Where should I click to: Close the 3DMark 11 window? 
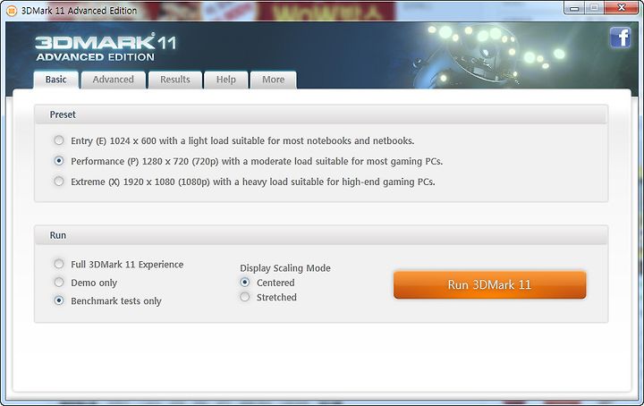622,8
